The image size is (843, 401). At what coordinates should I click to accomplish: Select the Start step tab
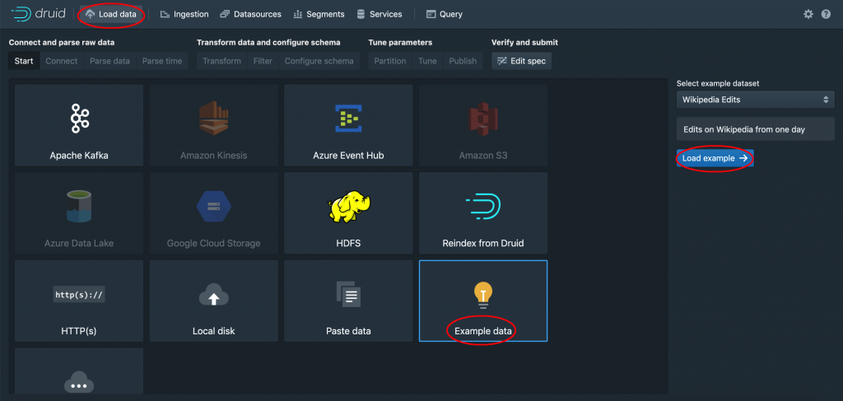[24, 61]
